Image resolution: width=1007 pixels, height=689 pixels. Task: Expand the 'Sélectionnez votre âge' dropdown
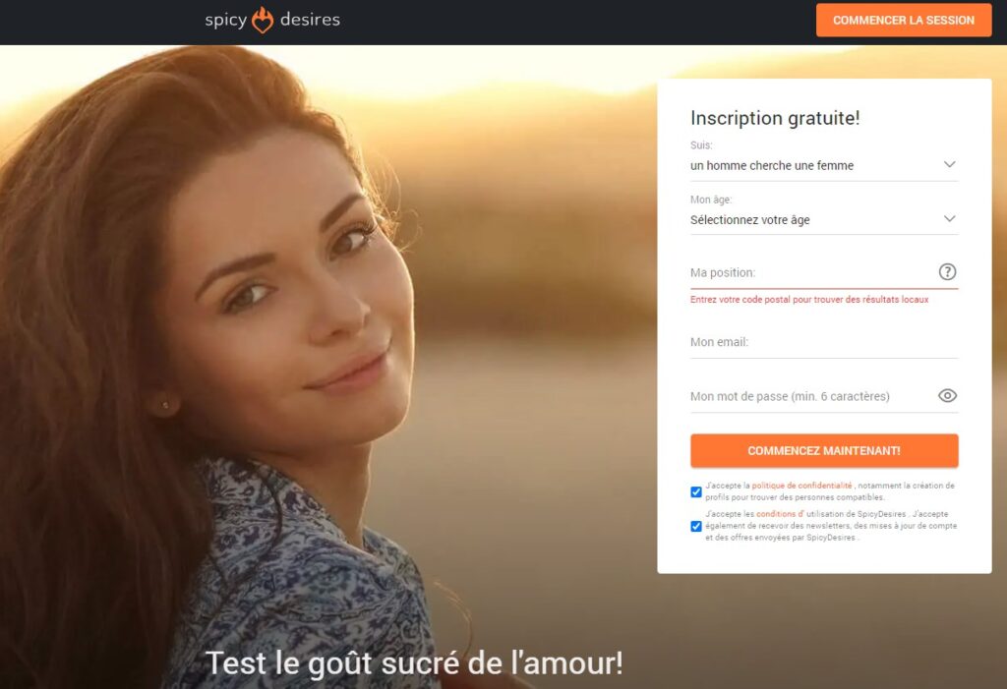[x=824, y=219]
